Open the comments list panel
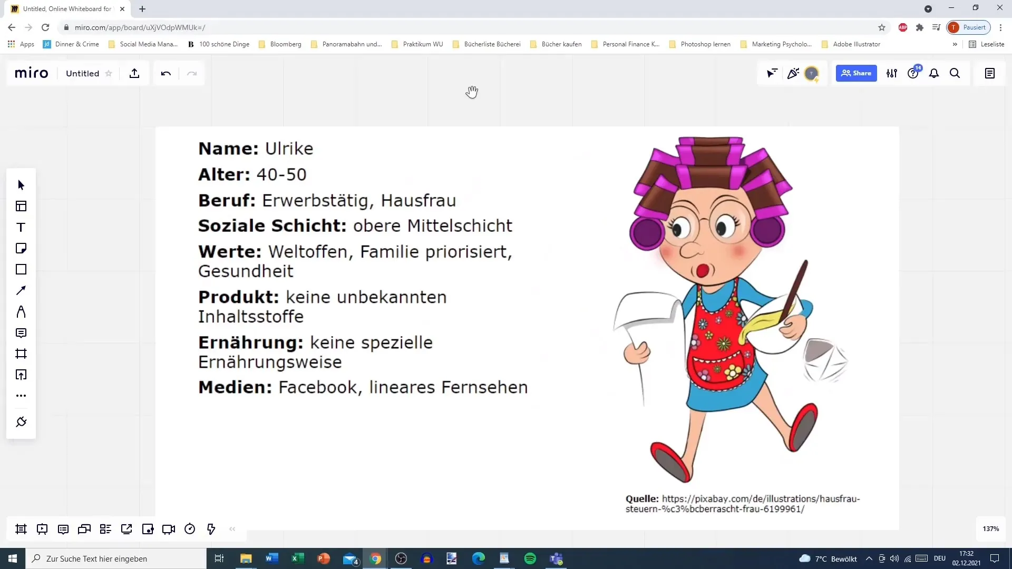The width and height of the screenshot is (1012, 569). point(63,529)
